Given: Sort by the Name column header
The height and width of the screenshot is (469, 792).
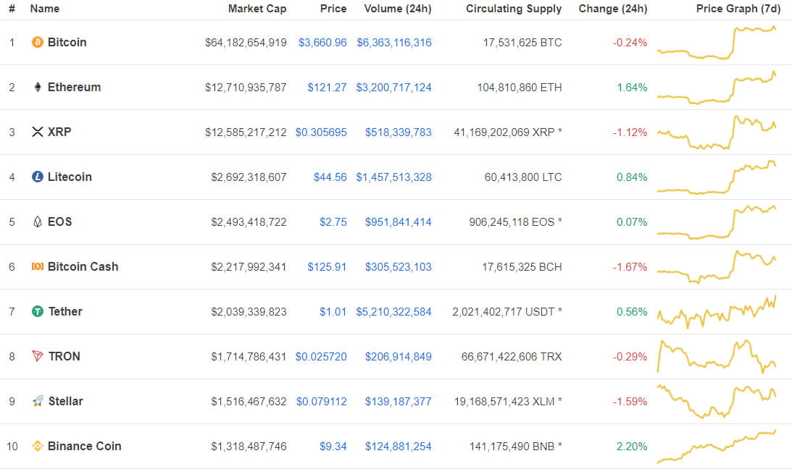Looking at the screenshot, I should click(44, 9).
